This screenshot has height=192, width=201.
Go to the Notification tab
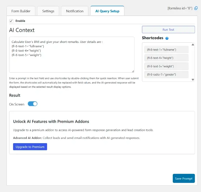click(x=75, y=11)
